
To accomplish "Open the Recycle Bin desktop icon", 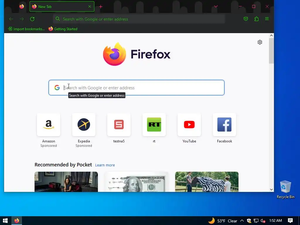I will [285, 190].
